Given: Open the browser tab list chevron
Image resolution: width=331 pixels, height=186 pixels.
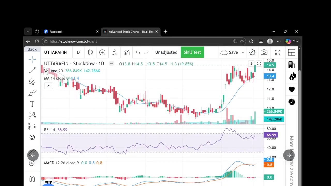Looking at the screenshot, I should [28, 32].
